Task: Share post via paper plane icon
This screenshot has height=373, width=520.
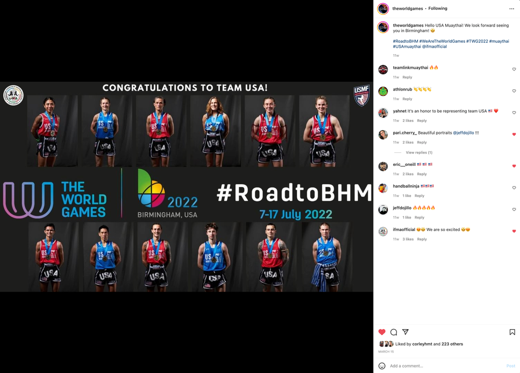Action: [x=405, y=332]
